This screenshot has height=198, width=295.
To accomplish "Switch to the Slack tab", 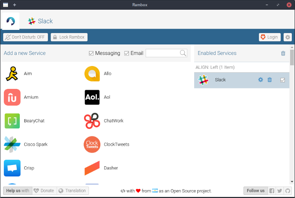I will click(x=40, y=21).
